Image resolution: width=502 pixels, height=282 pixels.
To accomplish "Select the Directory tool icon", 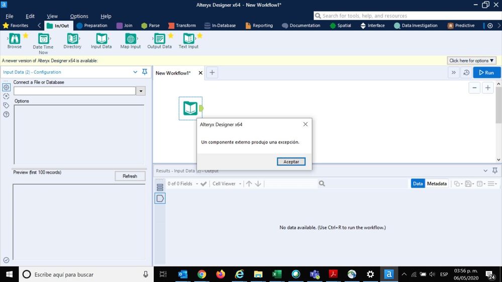I will [72, 39].
